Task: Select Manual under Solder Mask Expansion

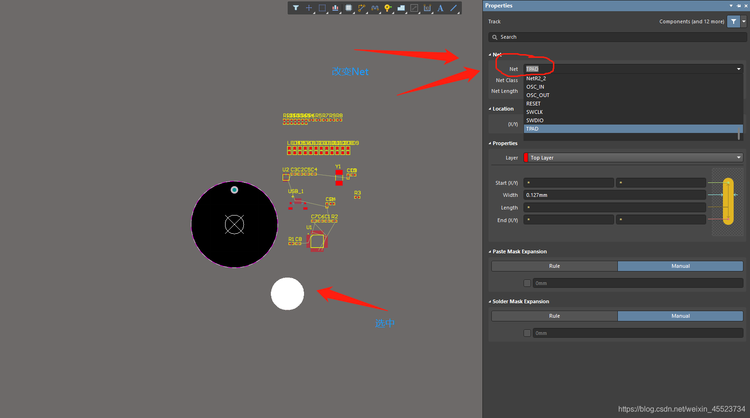Action: [x=680, y=316]
